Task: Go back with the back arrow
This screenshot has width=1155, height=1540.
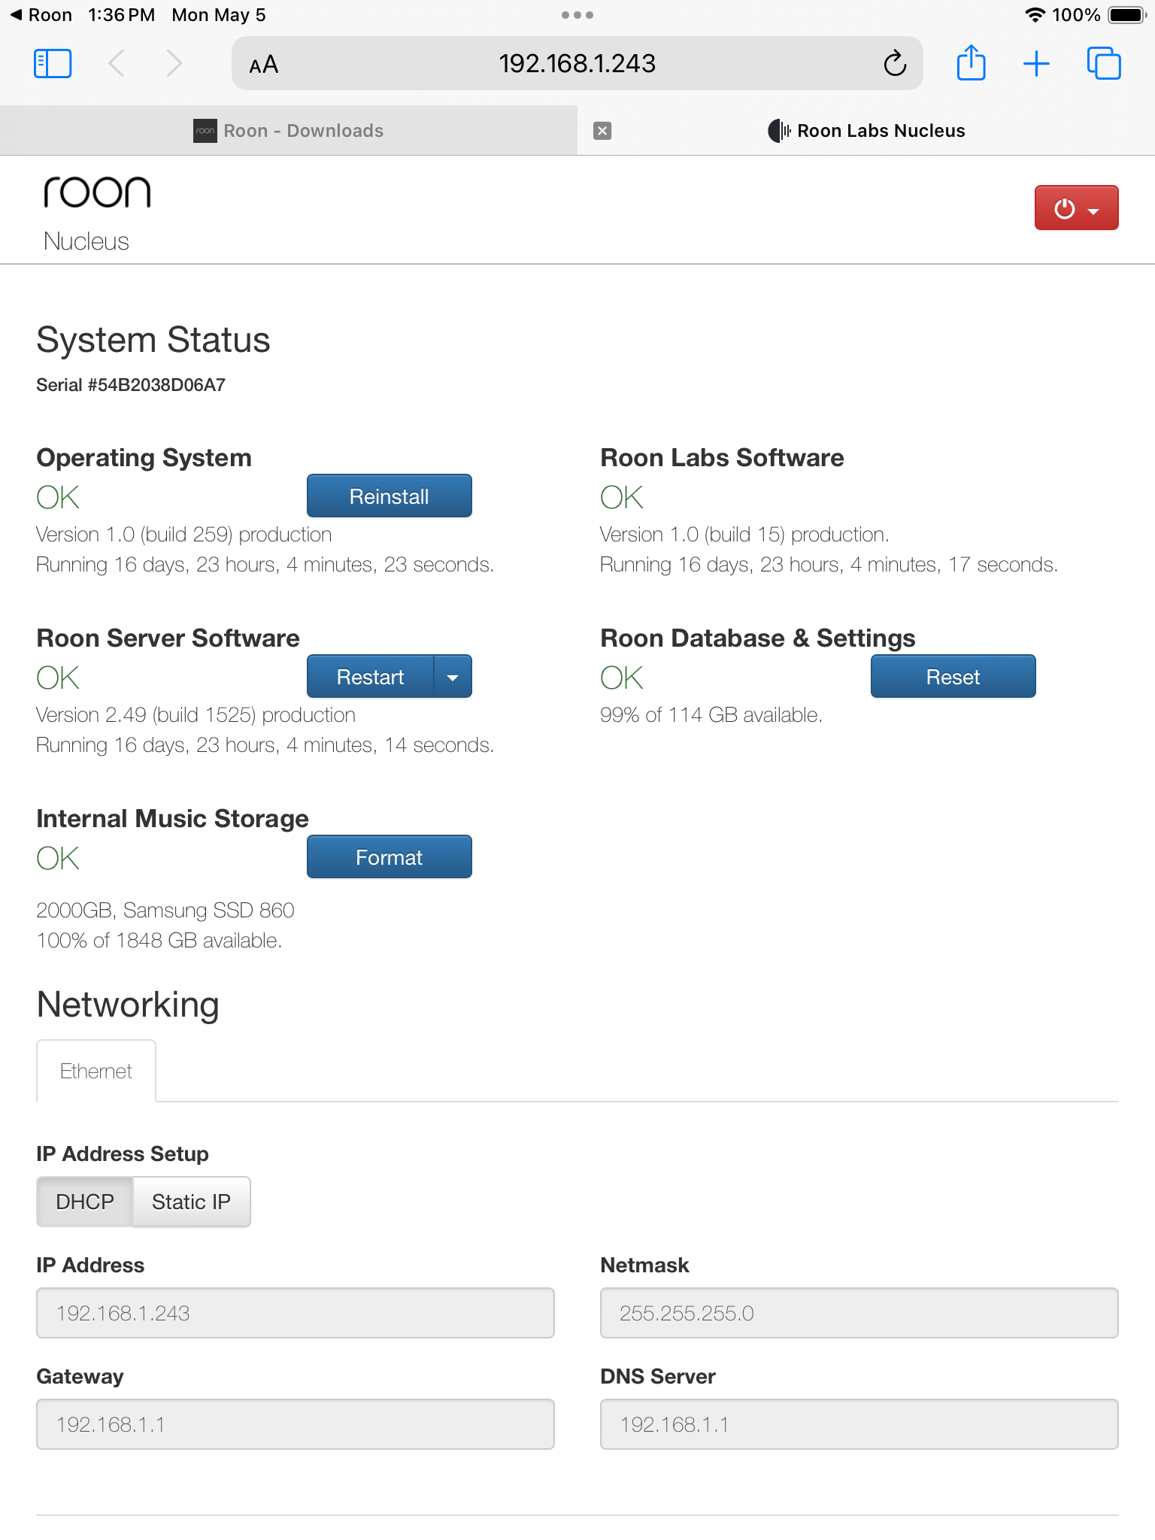Action: pyautogui.click(x=117, y=64)
